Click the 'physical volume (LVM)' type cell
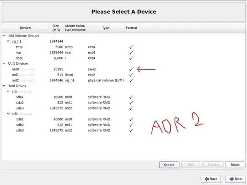 click(x=106, y=80)
